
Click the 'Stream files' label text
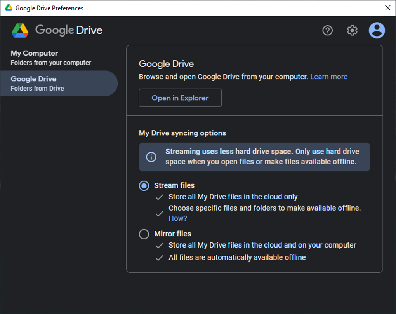(x=174, y=186)
